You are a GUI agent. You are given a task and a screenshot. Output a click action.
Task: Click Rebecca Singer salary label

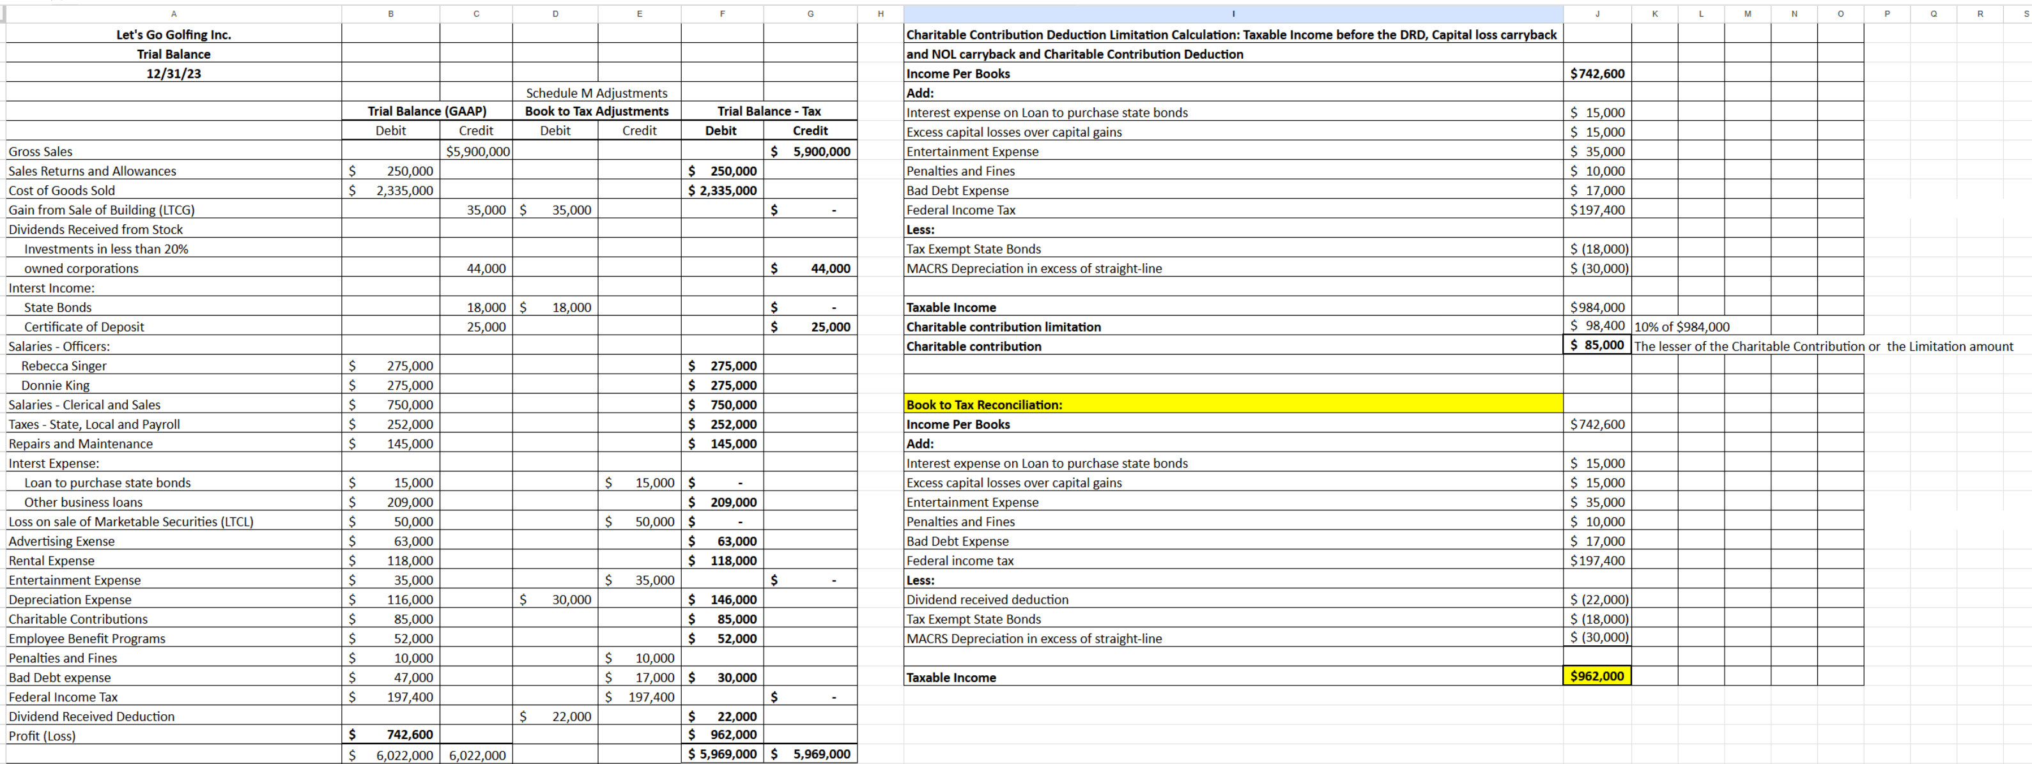click(x=64, y=366)
